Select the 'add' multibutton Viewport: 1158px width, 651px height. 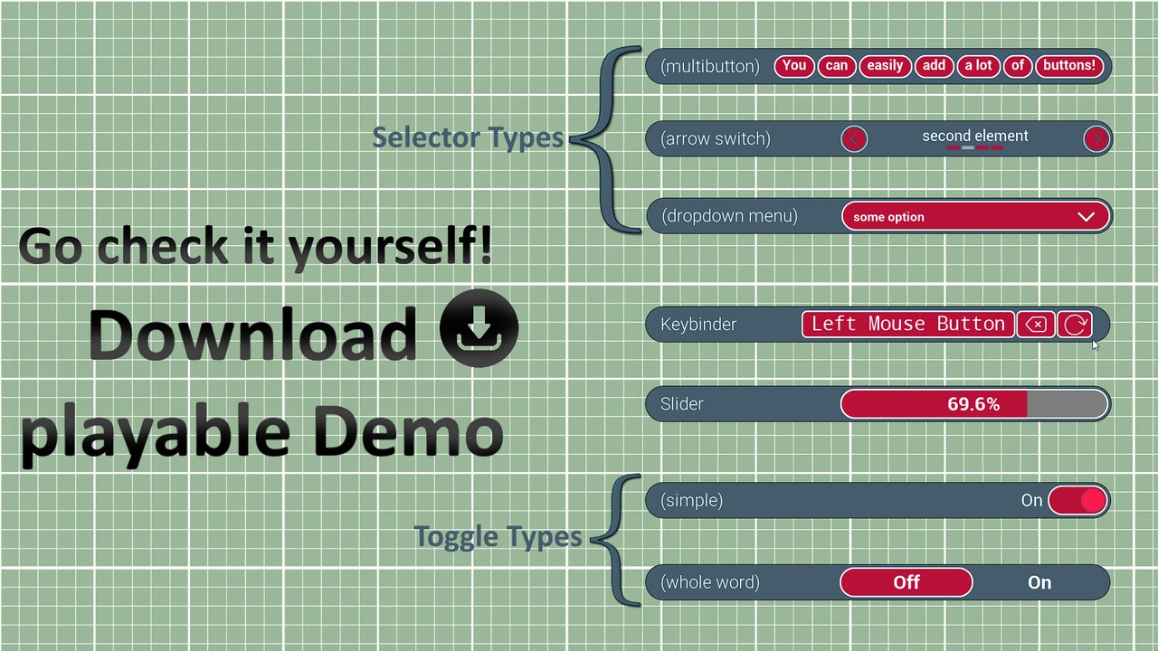[934, 65]
